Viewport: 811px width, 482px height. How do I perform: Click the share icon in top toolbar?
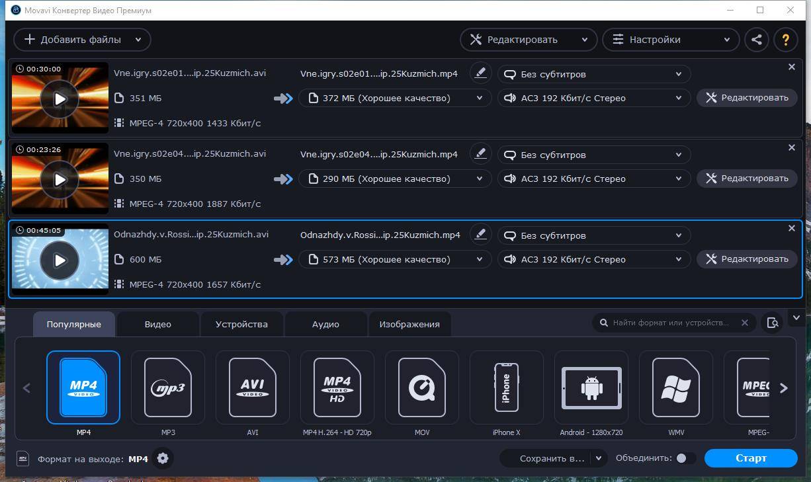pos(757,40)
